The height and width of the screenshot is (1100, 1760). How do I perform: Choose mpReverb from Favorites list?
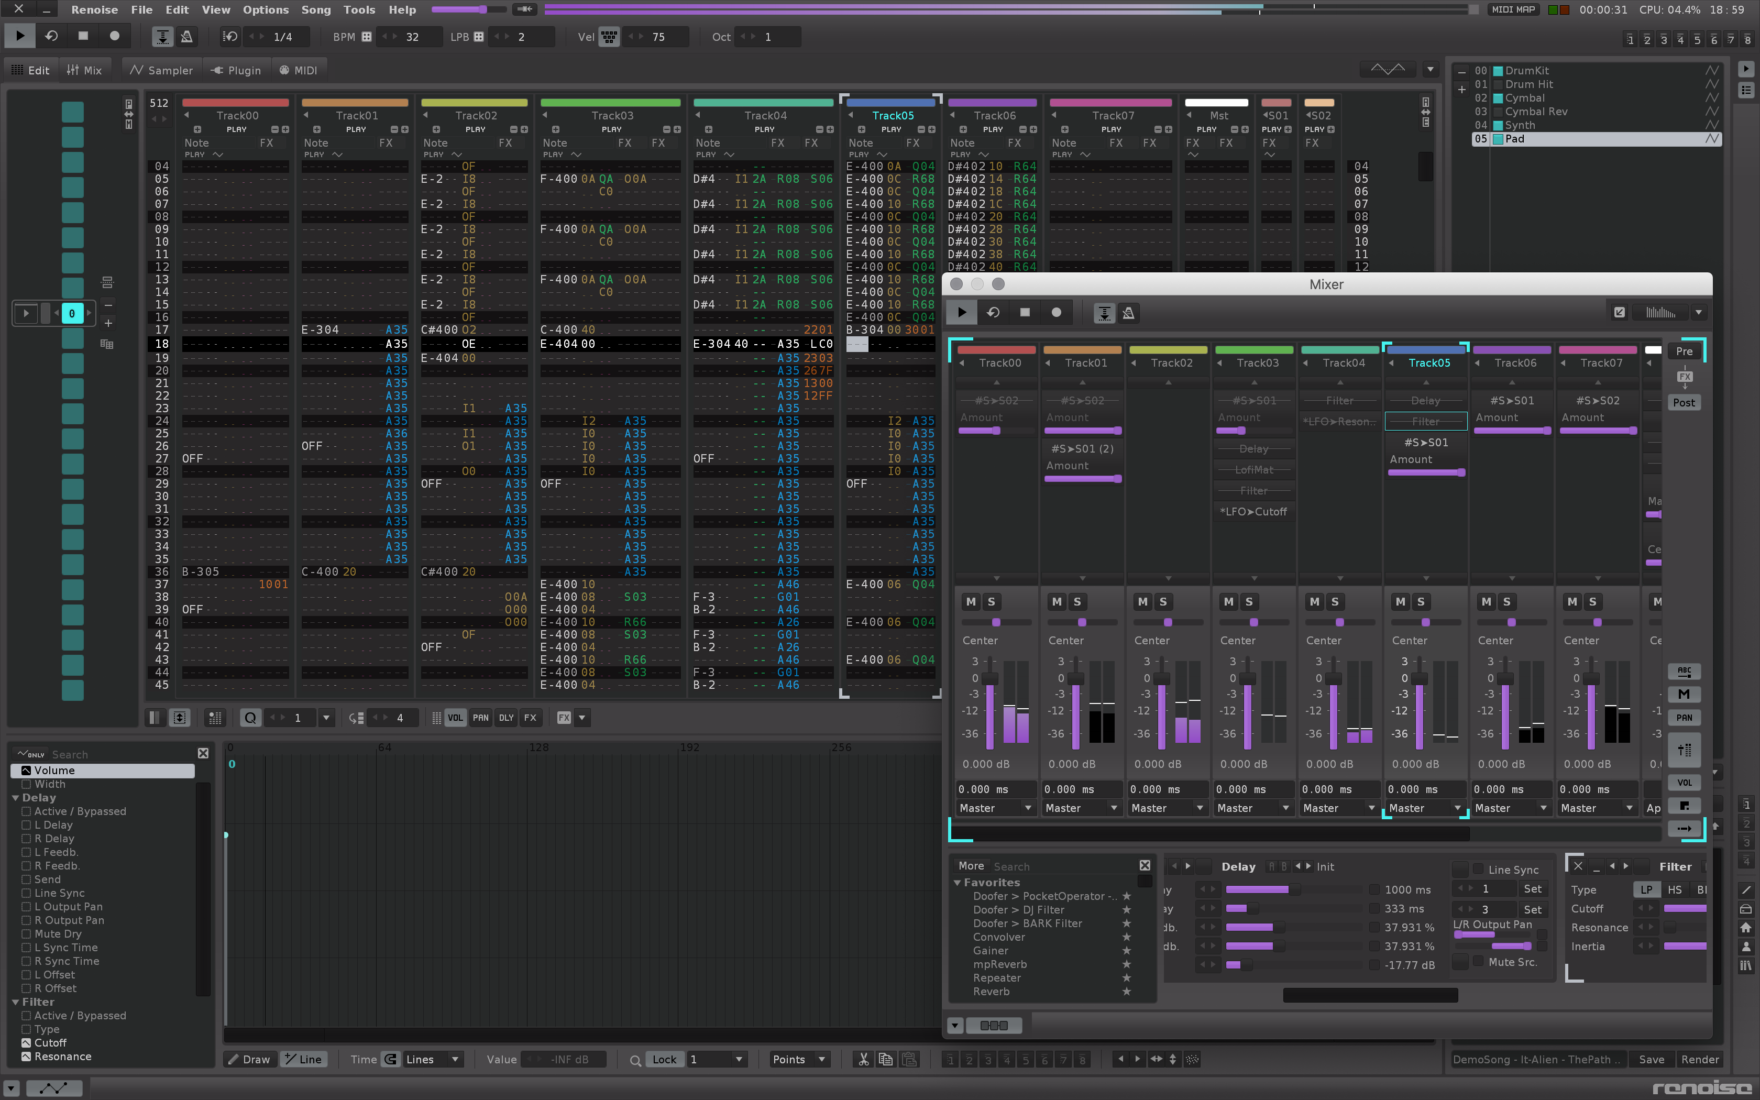point(1000,964)
